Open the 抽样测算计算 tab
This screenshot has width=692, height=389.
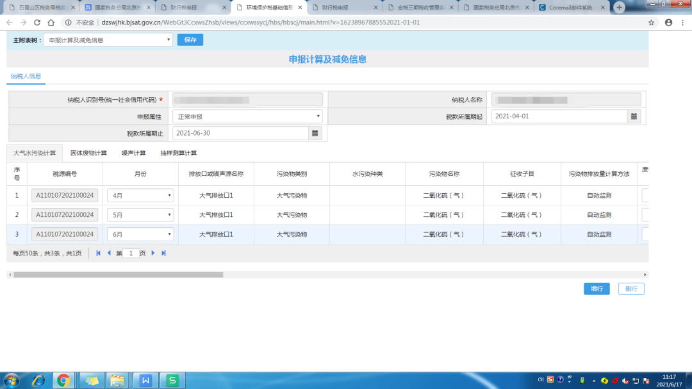pyautogui.click(x=179, y=153)
